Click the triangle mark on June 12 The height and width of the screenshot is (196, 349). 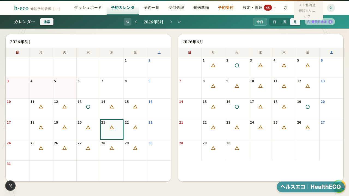click(308, 86)
